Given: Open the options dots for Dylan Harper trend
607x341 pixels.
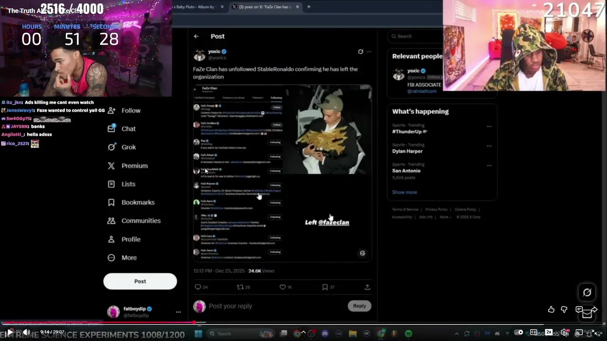Looking at the screenshot, I should click(x=489, y=146).
